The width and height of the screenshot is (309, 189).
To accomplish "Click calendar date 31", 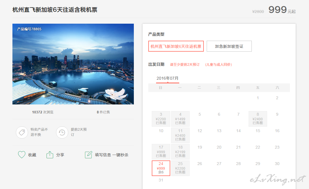I will (x=161, y=180).
